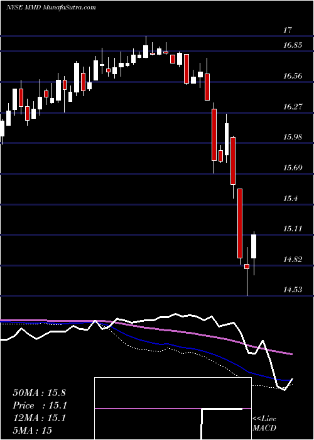The height and width of the screenshot is (440, 314).
Task: Click the 15.98 price axis label
Action: click(x=293, y=137)
